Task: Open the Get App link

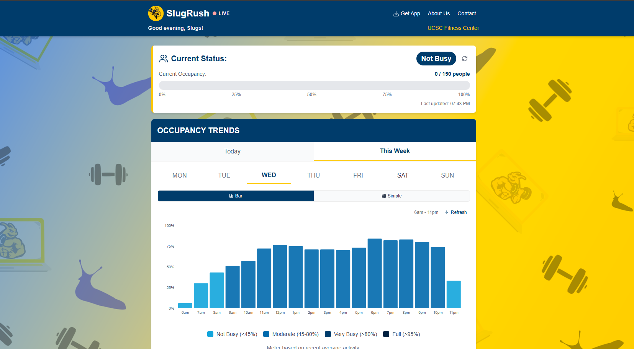Action: click(x=407, y=14)
